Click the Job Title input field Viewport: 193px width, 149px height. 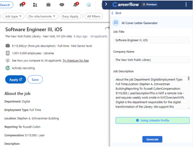tap(151, 40)
